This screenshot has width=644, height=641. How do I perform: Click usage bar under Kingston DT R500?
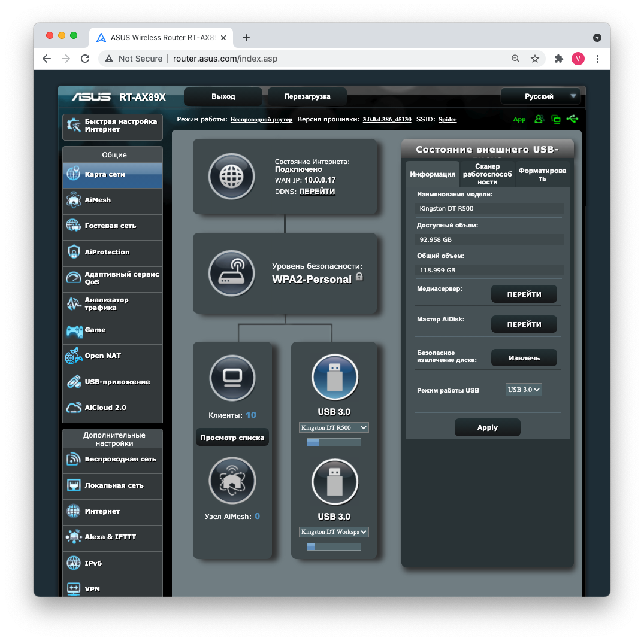click(334, 442)
